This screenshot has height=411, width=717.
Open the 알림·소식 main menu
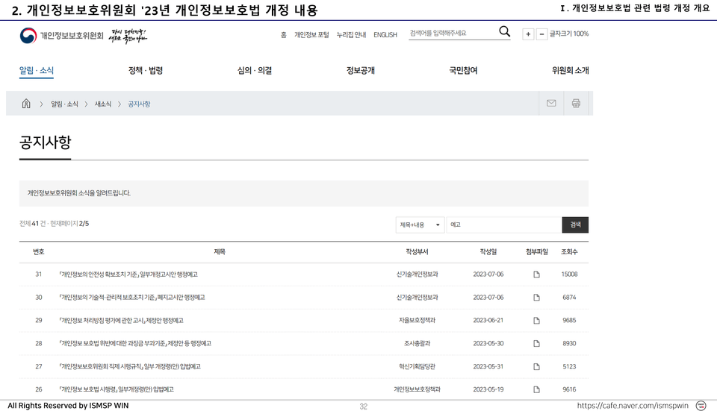click(36, 70)
